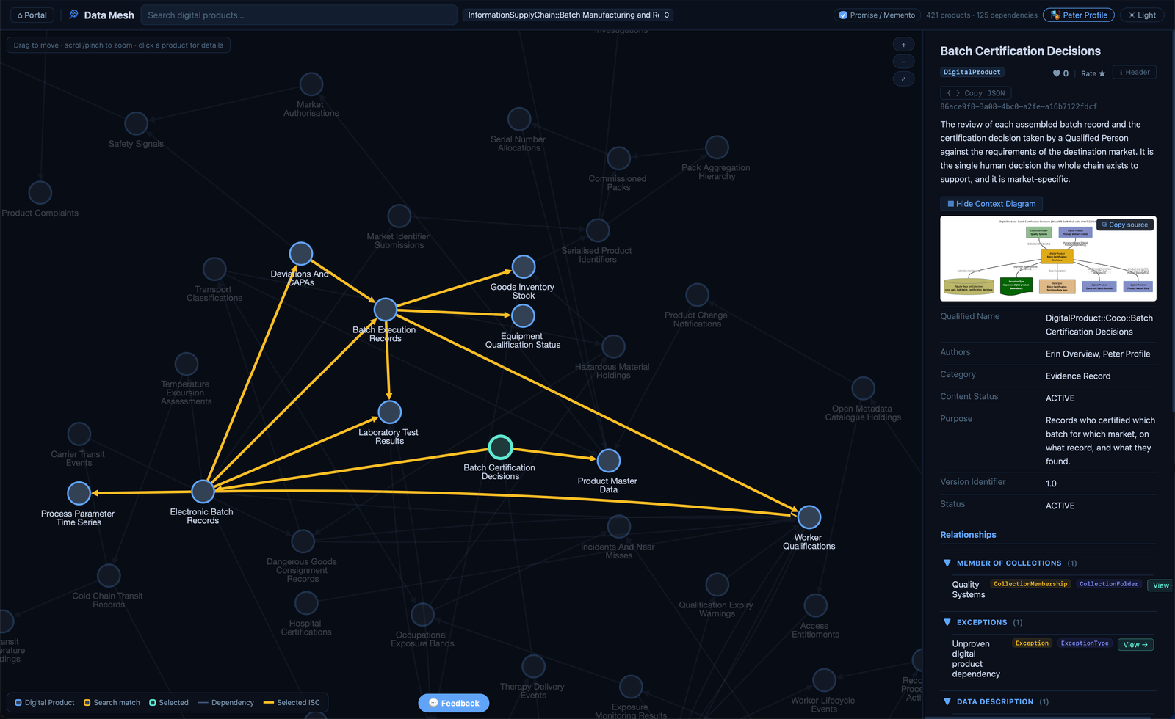
Task: Collapse the Exceptions section
Action: [x=947, y=622]
